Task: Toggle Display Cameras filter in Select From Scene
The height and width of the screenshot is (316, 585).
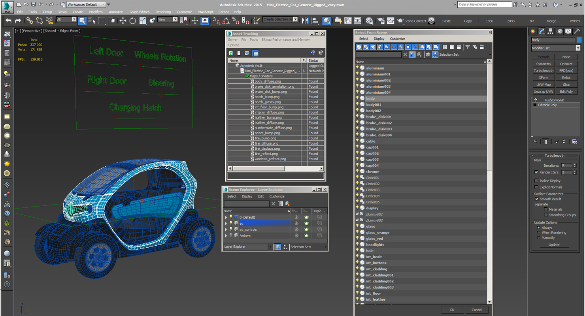Action: click(380, 47)
